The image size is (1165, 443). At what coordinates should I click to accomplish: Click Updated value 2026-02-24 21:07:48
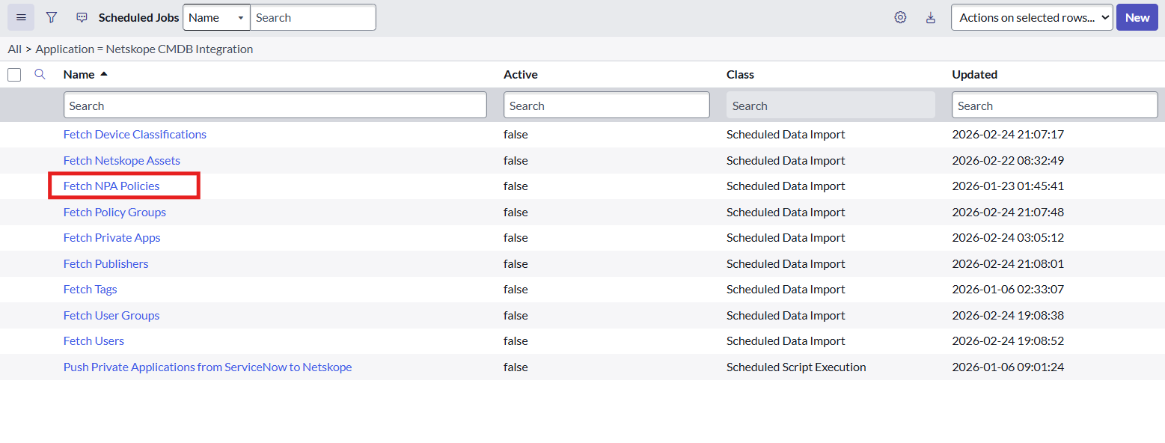(x=1008, y=212)
